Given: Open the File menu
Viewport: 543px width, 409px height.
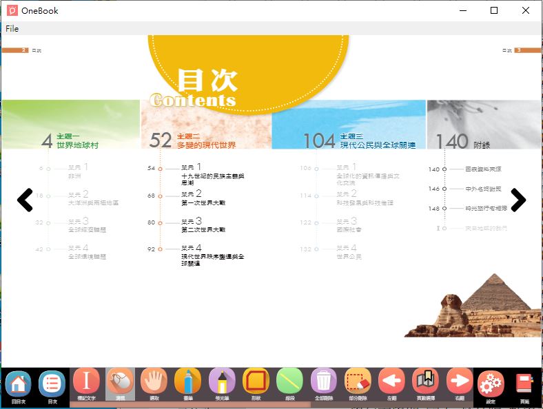Looking at the screenshot, I should point(12,29).
